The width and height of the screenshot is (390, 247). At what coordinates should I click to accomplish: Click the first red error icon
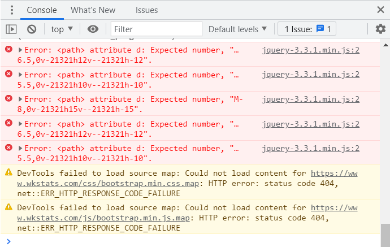(x=8, y=50)
